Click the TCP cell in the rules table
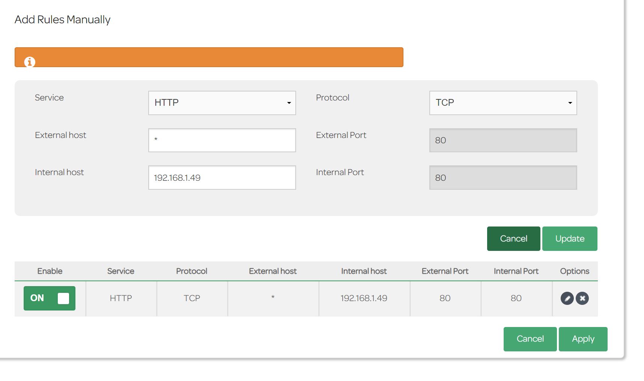644x381 pixels. pyautogui.click(x=192, y=298)
